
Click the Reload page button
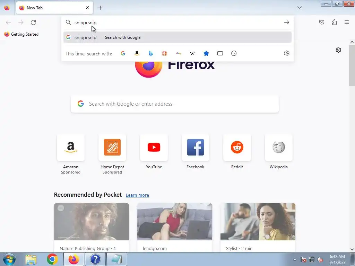tap(33, 23)
